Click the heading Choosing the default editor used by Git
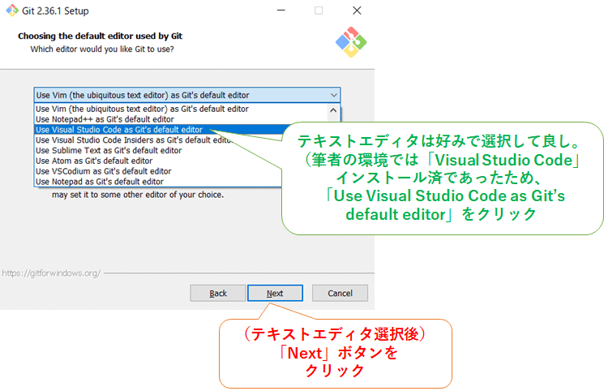This screenshot has width=604, height=391. (101, 37)
